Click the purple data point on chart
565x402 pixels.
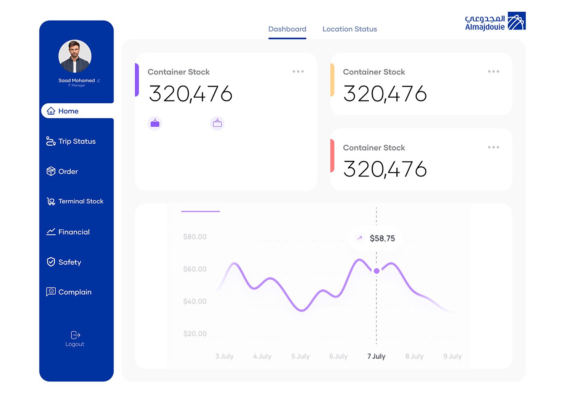tap(377, 271)
